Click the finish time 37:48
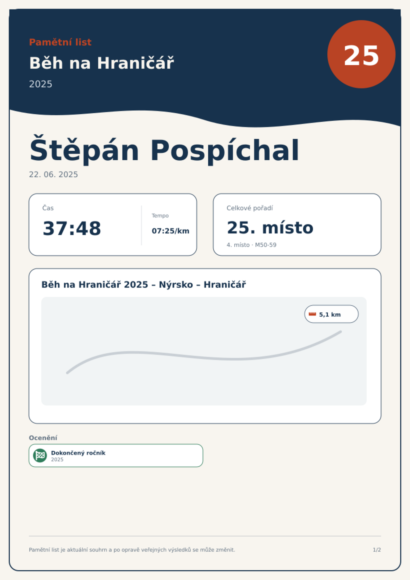 72,229
